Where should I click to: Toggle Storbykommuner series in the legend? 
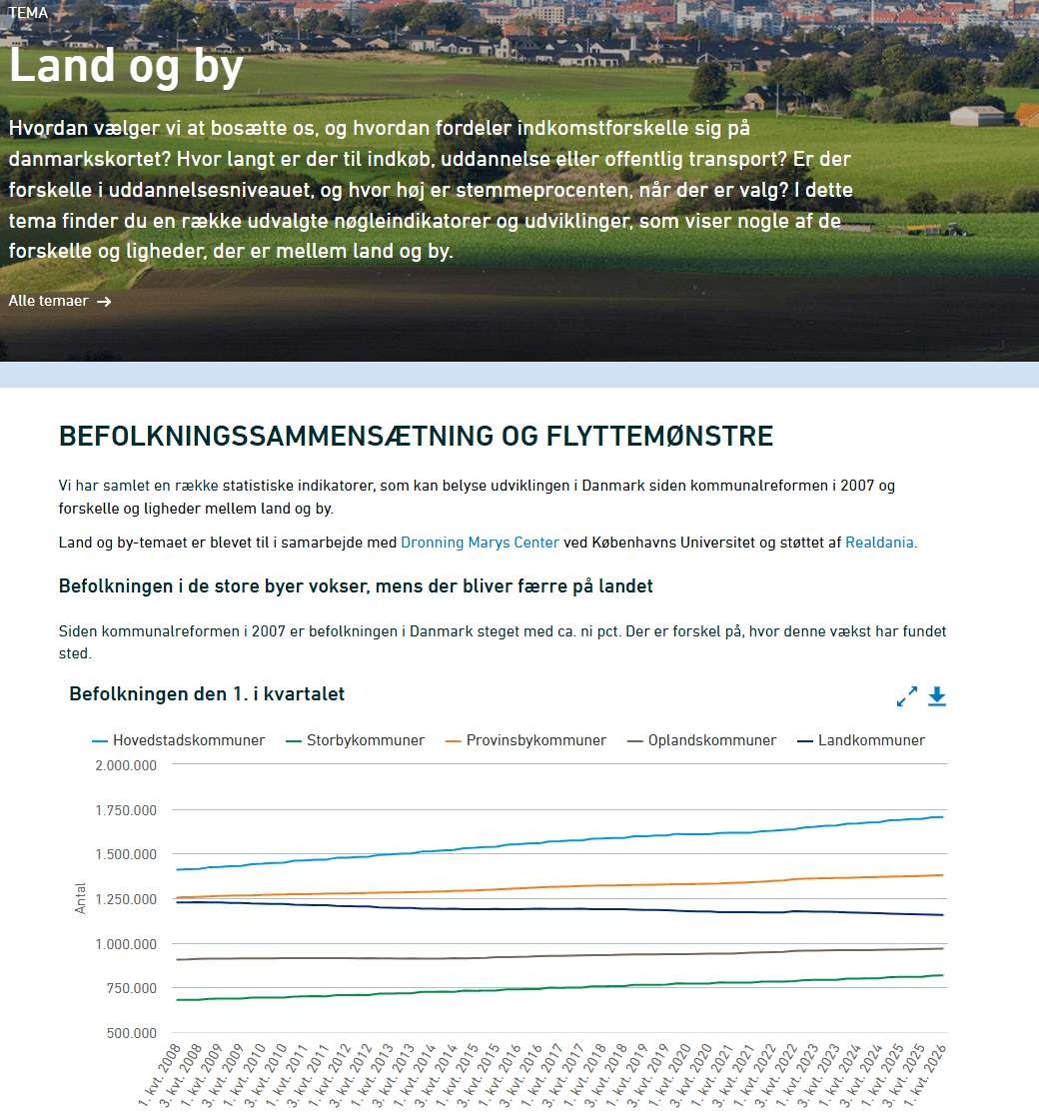[x=355, y=740]
